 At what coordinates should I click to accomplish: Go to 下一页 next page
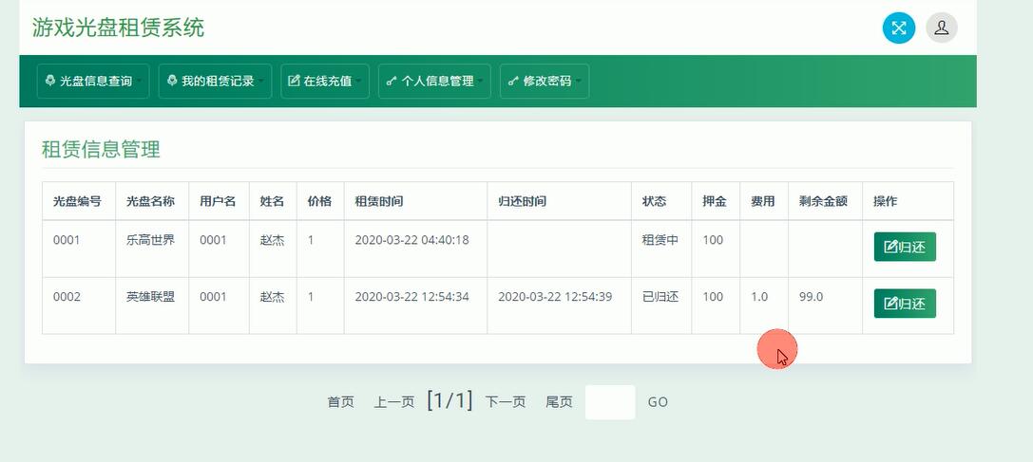(x=506, y=402)
